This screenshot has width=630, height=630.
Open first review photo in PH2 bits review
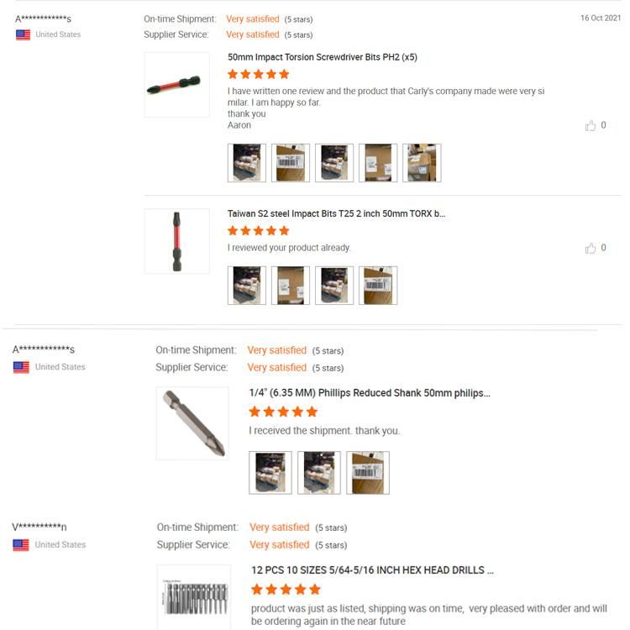[x=247, y=163]
